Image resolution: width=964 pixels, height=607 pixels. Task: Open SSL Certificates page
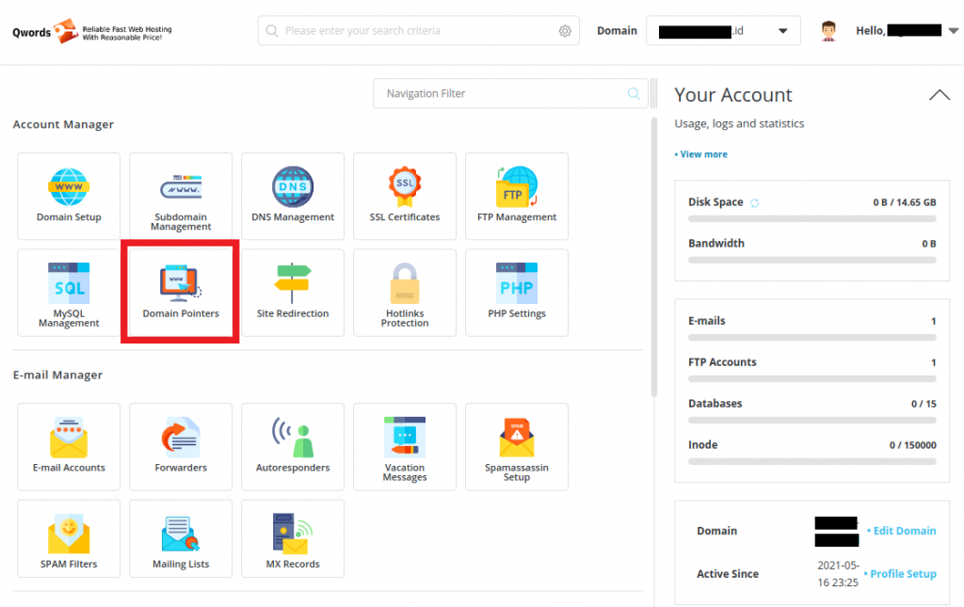[x=405, y=196]
